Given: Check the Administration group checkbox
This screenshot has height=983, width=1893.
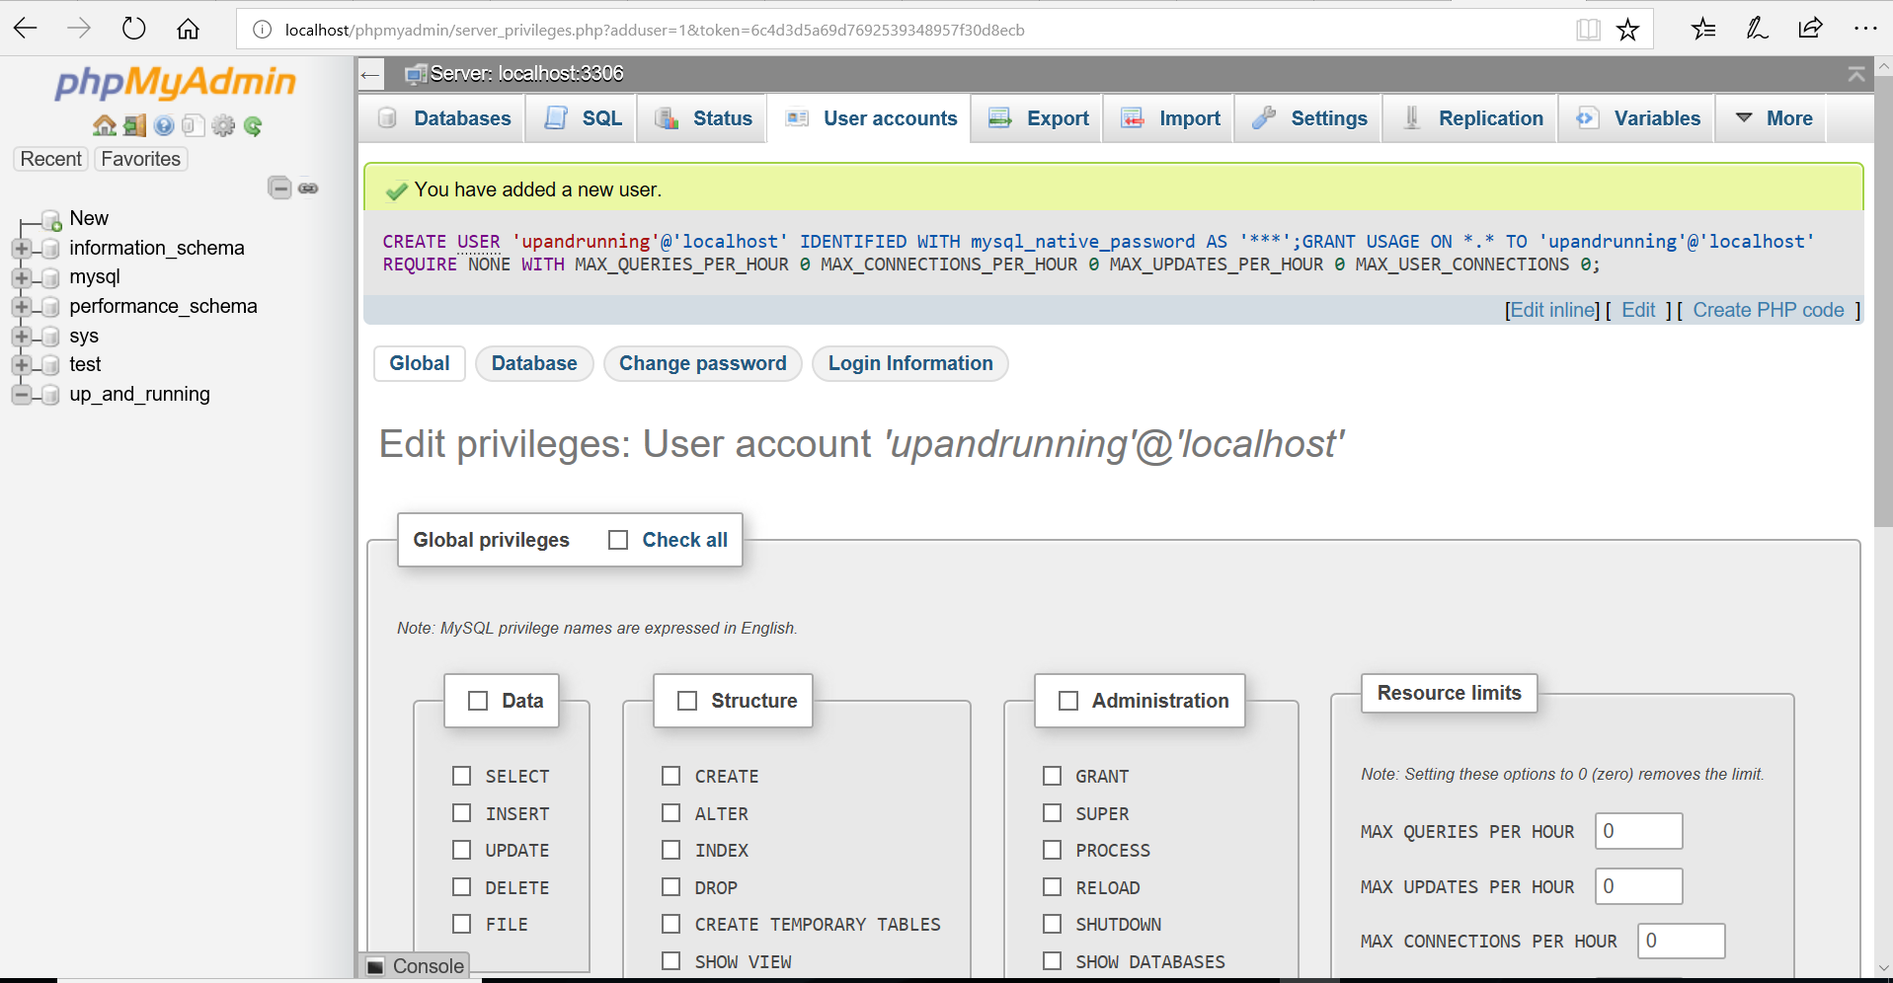Looking at the screenshot, I should pyautogui.click(x=1068, y=701).
